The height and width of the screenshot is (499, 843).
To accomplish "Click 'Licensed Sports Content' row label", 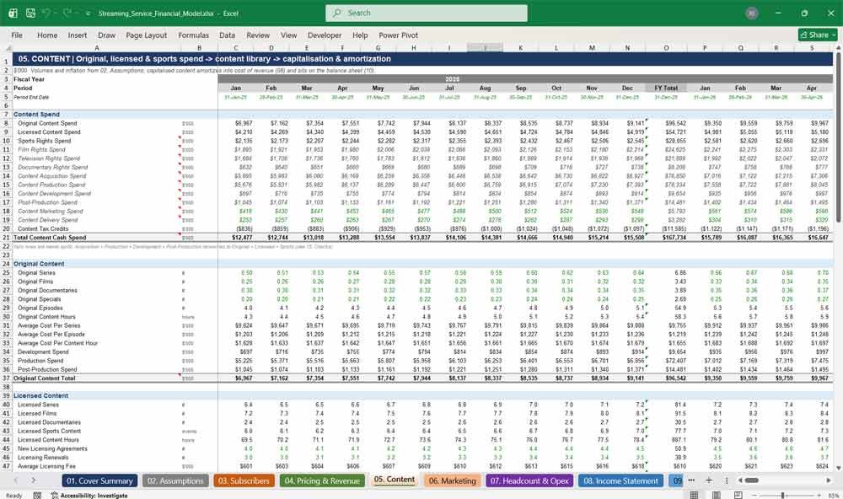I will 49,431.
